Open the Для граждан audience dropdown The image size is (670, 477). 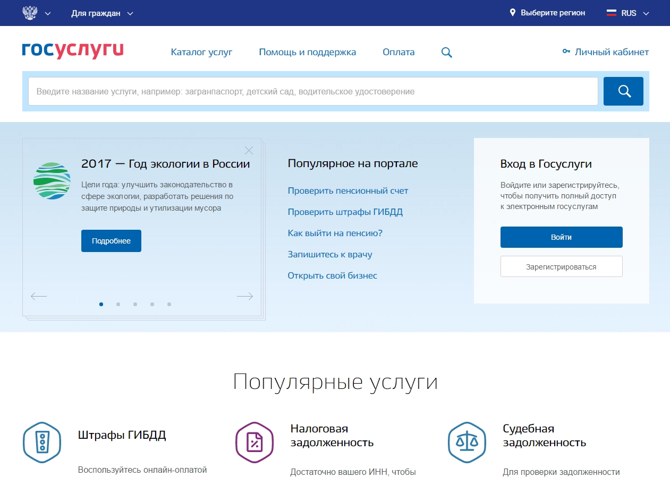(102, 13)
